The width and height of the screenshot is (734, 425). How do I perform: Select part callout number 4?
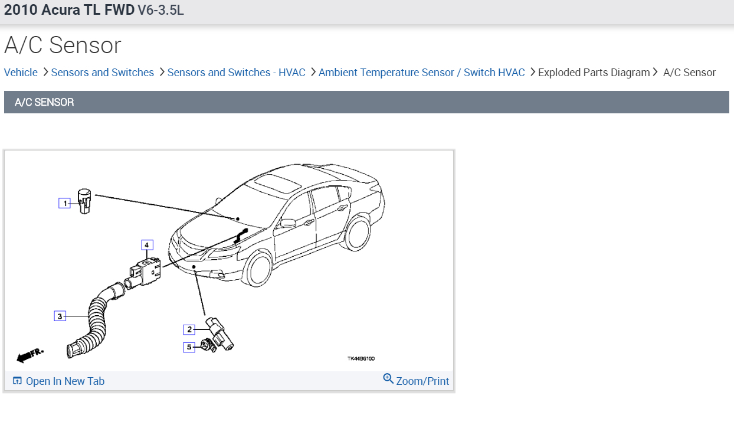[x=147, y=244]
